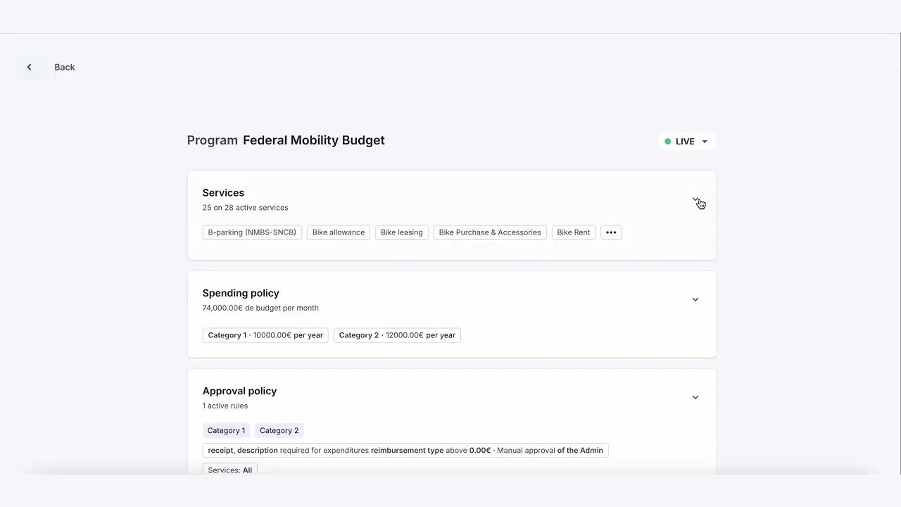
Task: Click the 25 on 28 active services text
Action: click(x=245, y=208)
